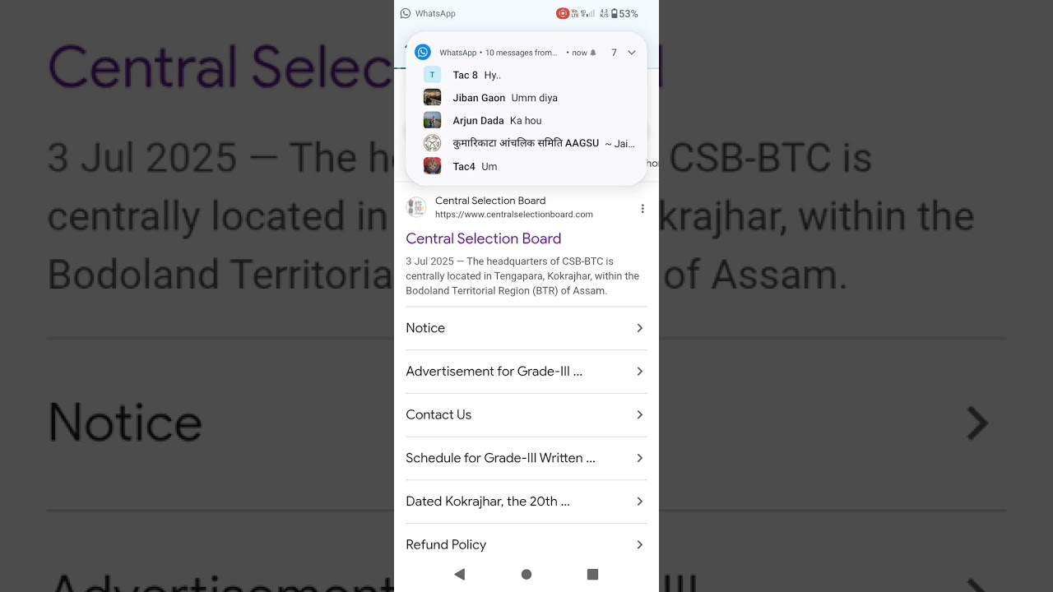The image size is (1053, 592).
Task: Tap chevron next to Dated Kokrajhar
Action: click(639, 502)
